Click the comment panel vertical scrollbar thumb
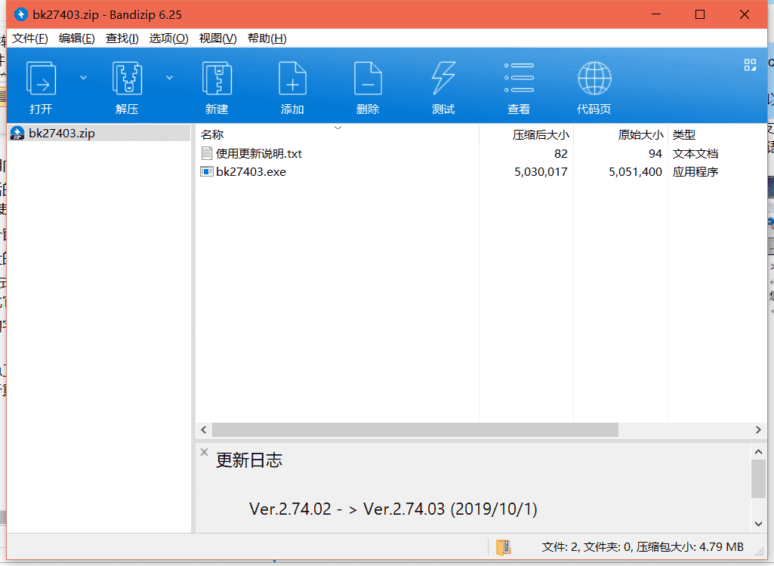 (x=759, y=478)
